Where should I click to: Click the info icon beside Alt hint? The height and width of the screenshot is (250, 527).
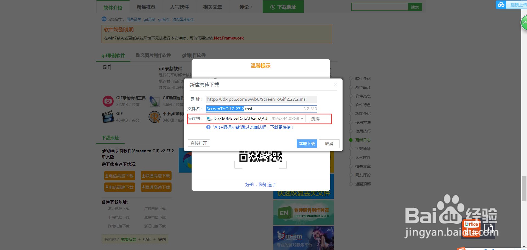tap(208, 127)
